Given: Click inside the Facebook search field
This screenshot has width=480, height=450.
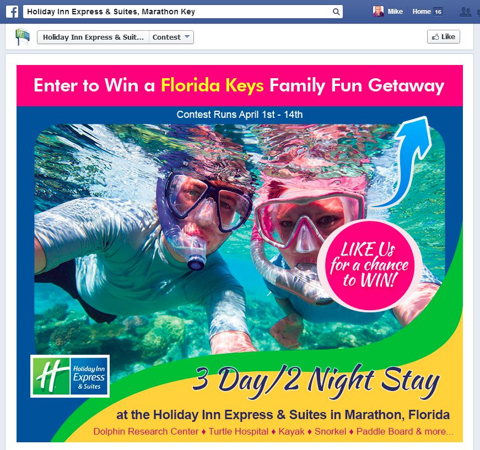Looking at the screenshot, I should (178, 12).
